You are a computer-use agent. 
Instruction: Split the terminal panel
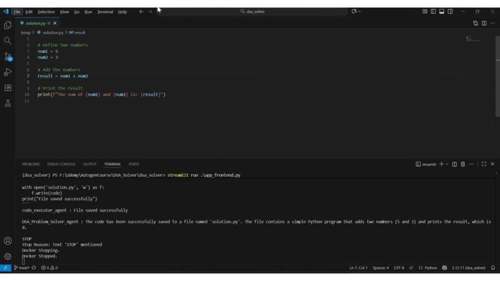(x=454, y=164)
